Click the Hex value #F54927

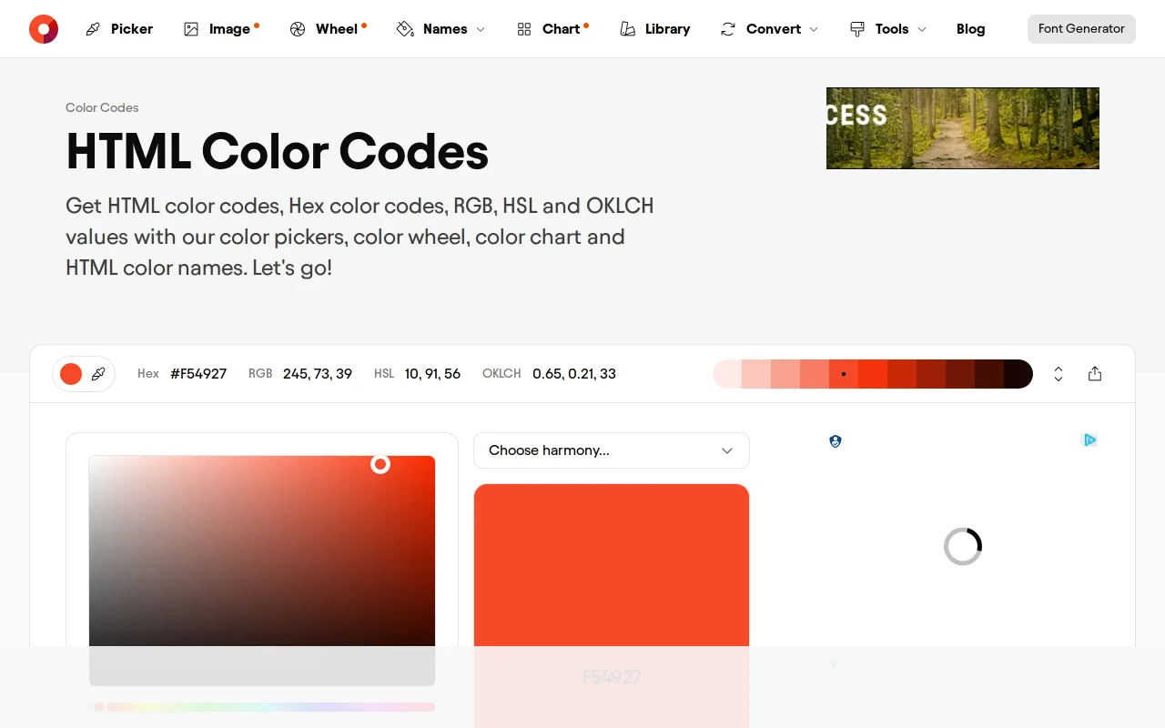[198, 374]
